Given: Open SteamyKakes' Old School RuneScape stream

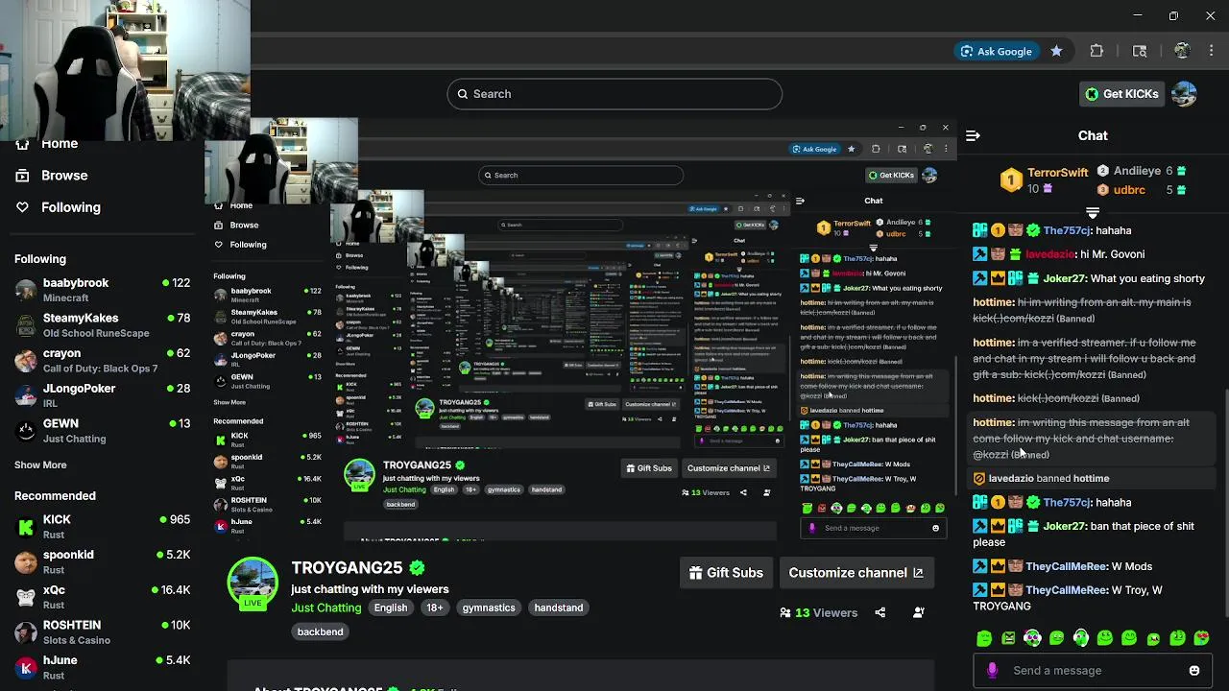Looking at the screenshot, I should [x=102, y=325].
